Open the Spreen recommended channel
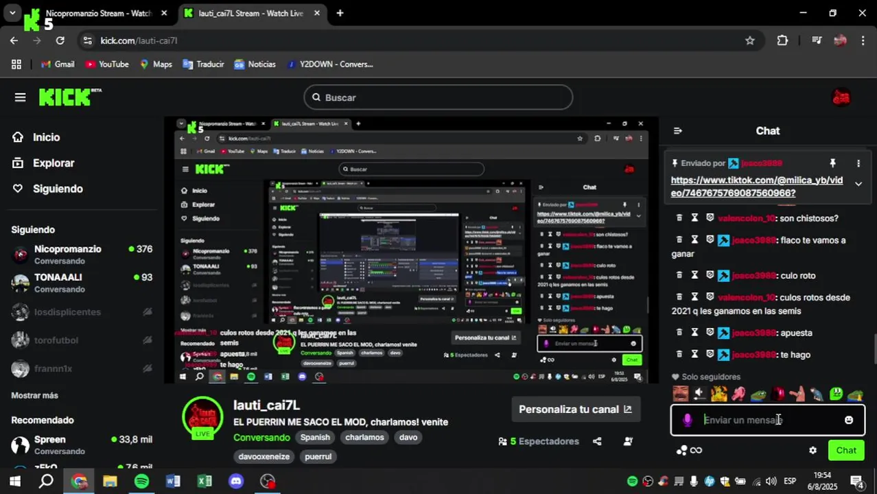877x494 pixels. coord(82,445)
